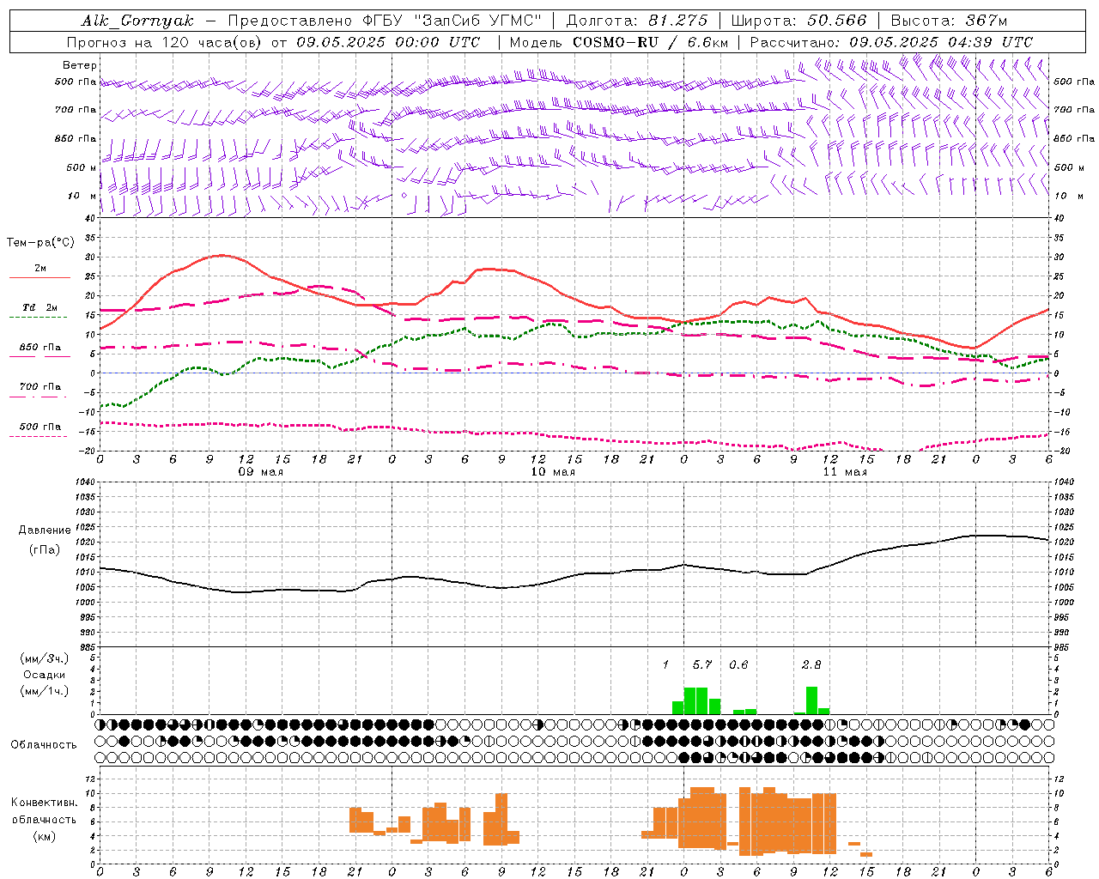This screenshot has height=879, width=1099.
Task: Click the latitude value Широта: 50.566
Action: tap(799, 21)
